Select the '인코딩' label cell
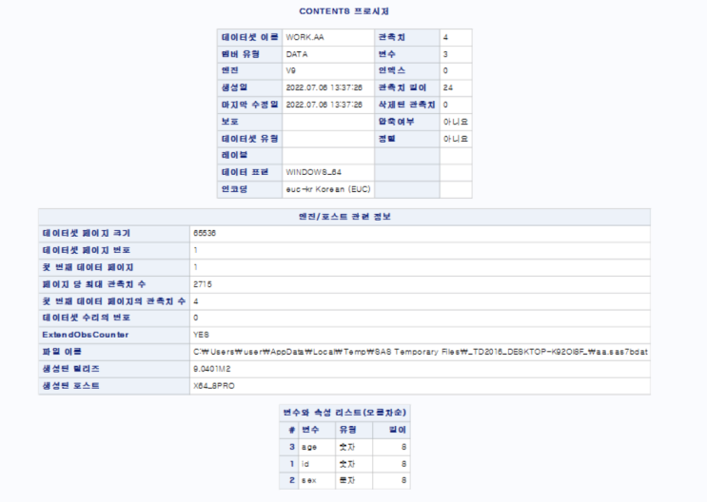This screenshot has width=707, height=502. click(250, 189)
